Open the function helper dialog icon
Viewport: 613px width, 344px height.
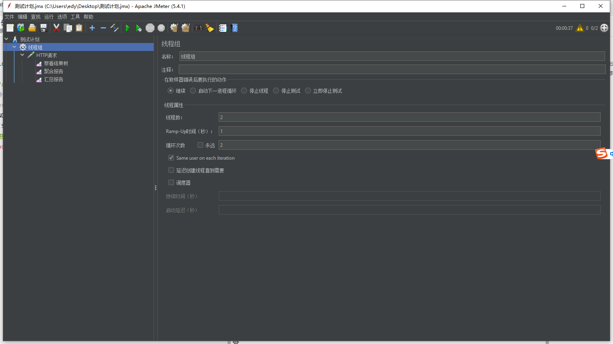tap(223, 28)
